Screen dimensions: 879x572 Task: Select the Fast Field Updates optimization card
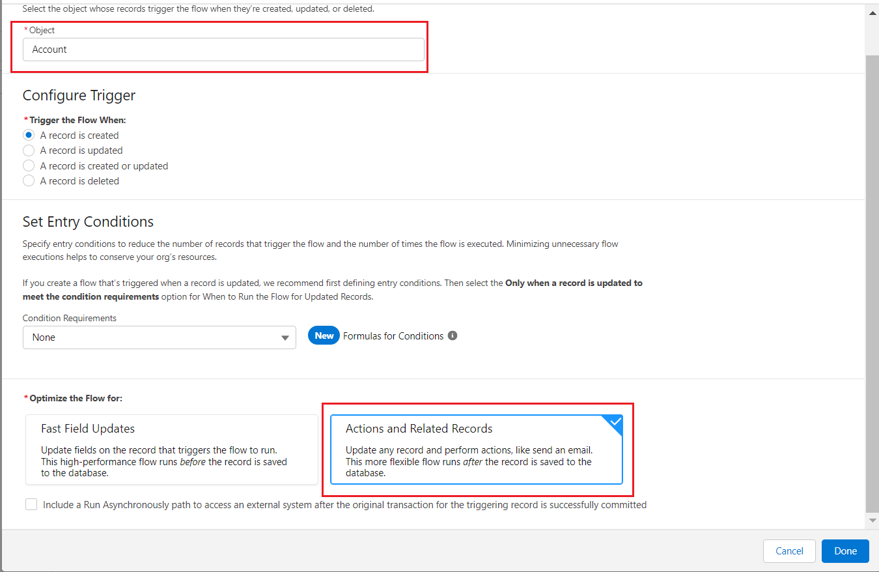(x=172, y=450)
